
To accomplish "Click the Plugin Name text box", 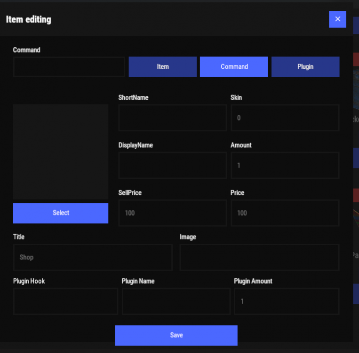I will tap(176, 301).
